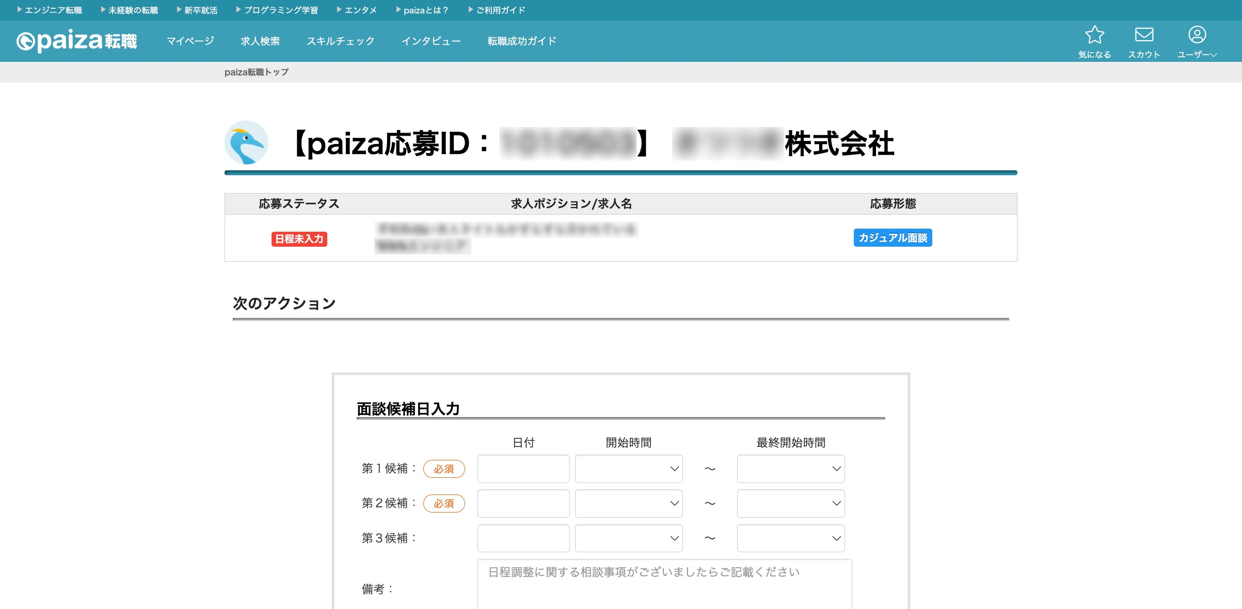Click the paiza転職 logo
The height and width of the screenshot is (609, 1242).
pyautogui.click(x=76, y=41)
